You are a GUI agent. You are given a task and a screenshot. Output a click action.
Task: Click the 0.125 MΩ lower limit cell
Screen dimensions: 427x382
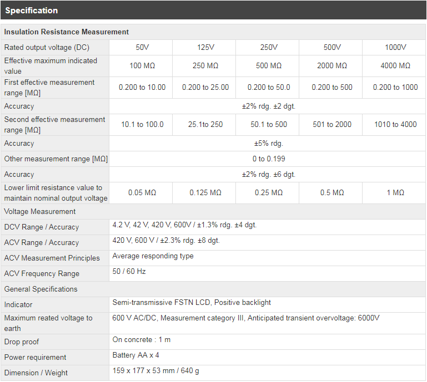click(x=205, y=193)
